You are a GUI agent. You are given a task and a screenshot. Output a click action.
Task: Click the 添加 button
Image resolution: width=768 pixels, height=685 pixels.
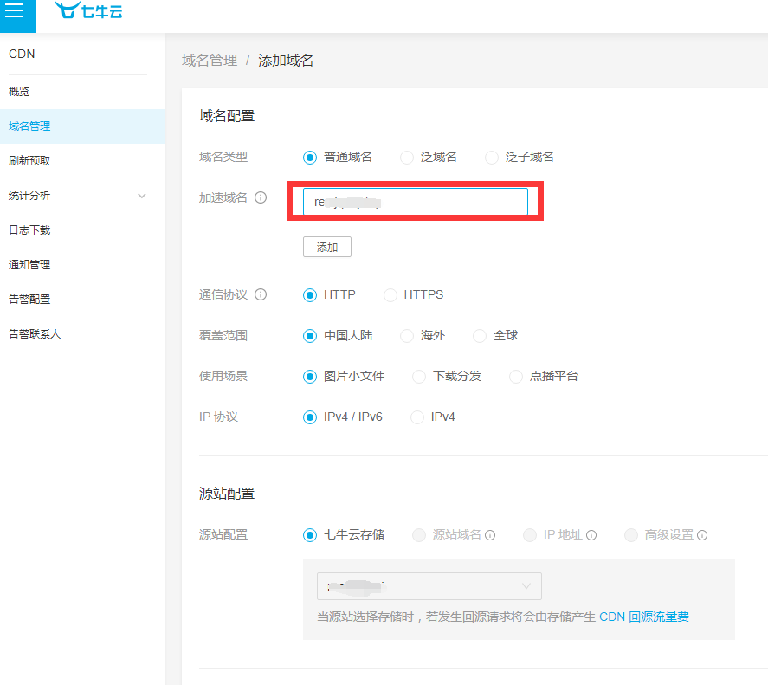click(326, 248)
